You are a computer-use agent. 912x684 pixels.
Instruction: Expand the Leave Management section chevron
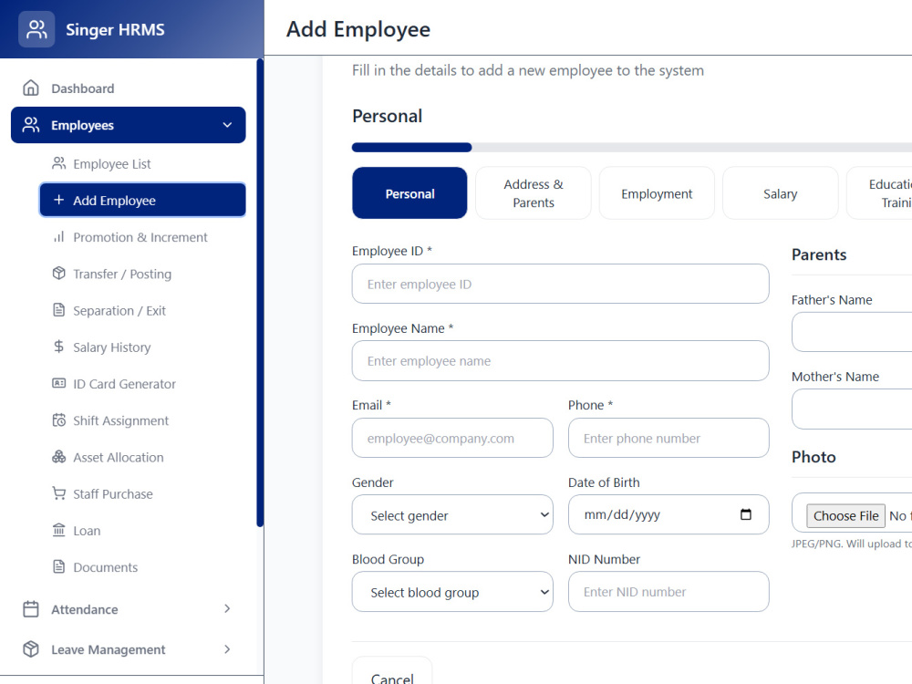tap(227, 649)
